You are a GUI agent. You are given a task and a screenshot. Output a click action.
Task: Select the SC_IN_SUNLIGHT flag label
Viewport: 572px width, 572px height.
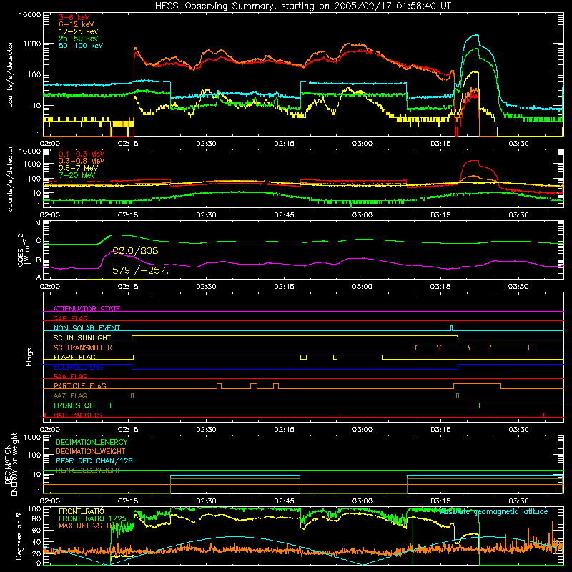click(x=82, y=337)
